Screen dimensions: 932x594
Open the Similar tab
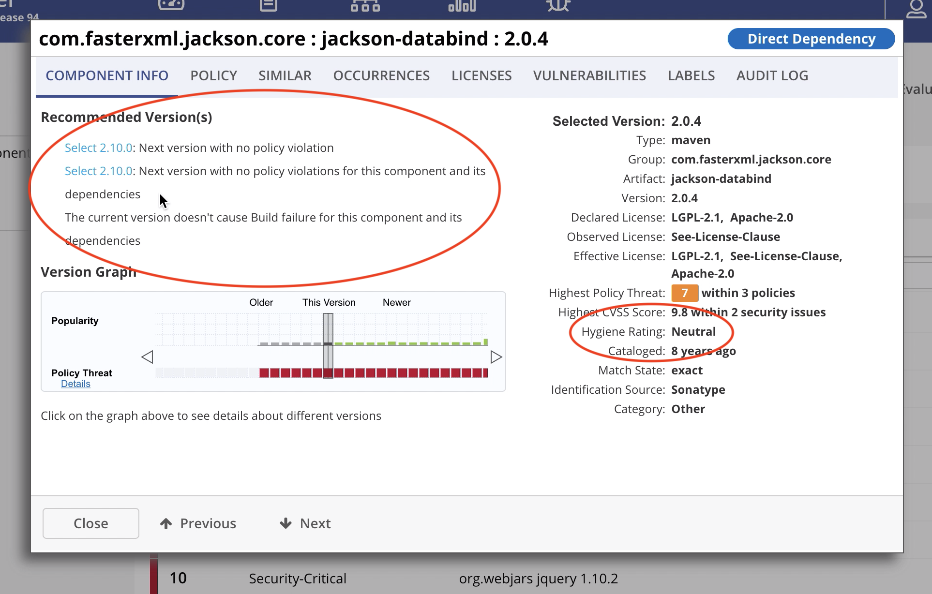pos(285,76)
